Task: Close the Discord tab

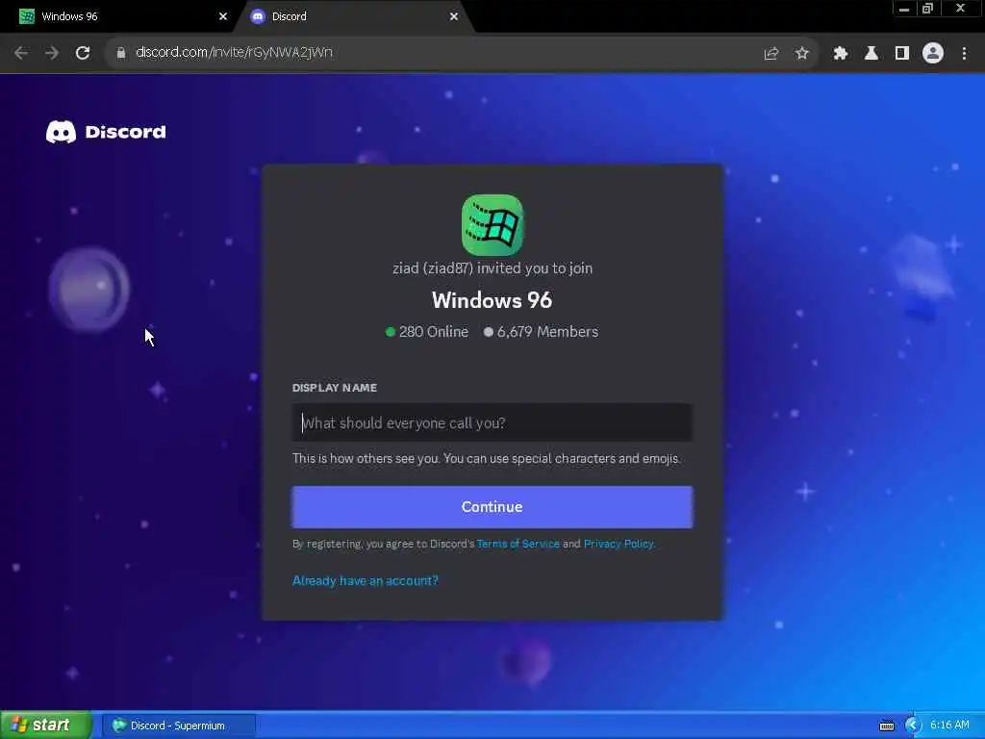Action: (x=454, y=17)
